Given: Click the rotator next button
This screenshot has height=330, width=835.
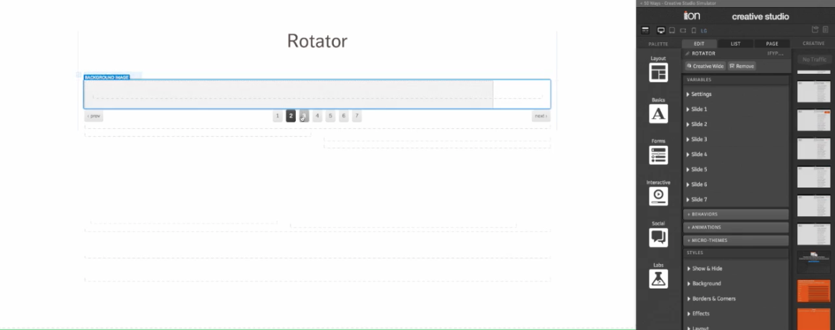Looking at the screenshot, I should pos(541,116).
